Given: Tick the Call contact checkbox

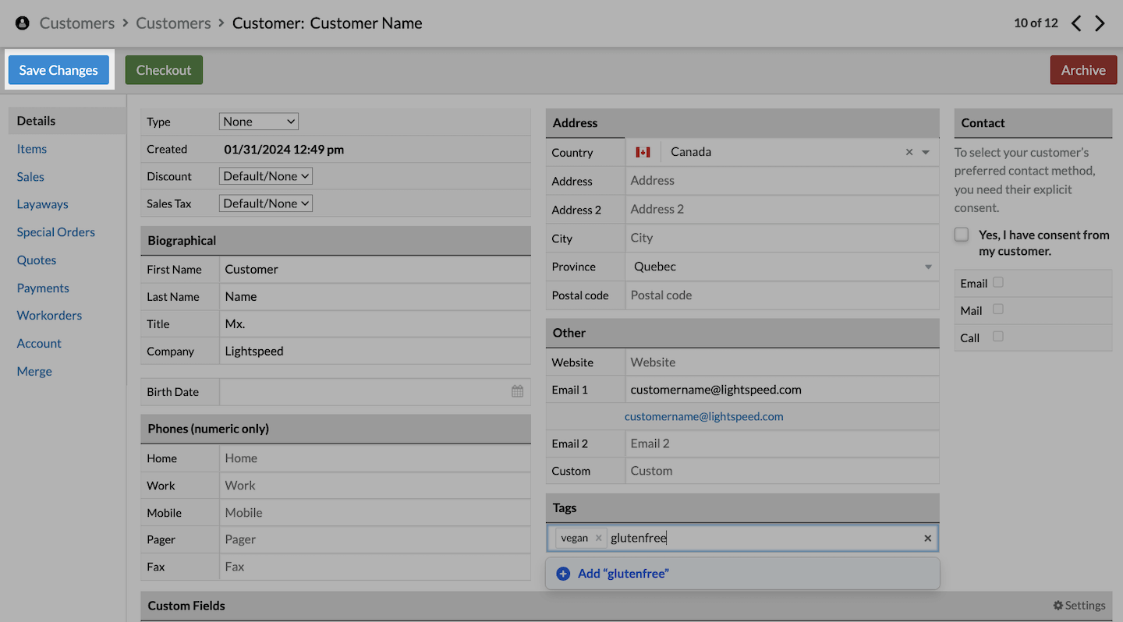Looking at the screenshot, I should pos(998,337).
